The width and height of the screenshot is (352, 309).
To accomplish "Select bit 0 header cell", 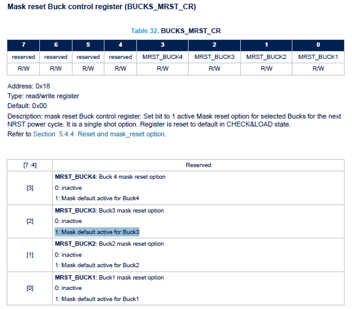I will 318,45.
